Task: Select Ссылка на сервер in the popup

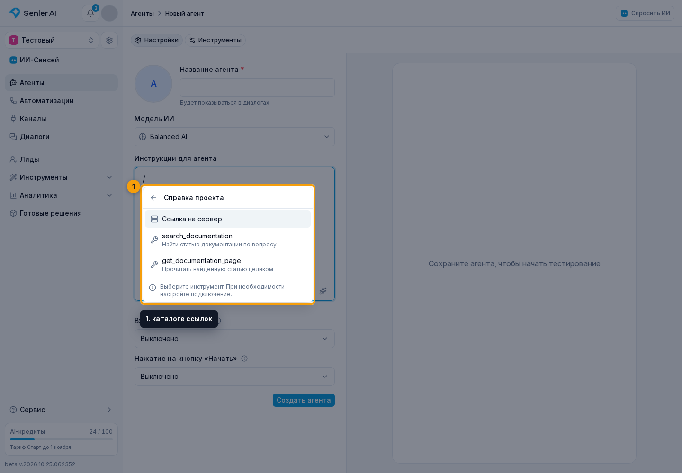Action: click(228, 219)
